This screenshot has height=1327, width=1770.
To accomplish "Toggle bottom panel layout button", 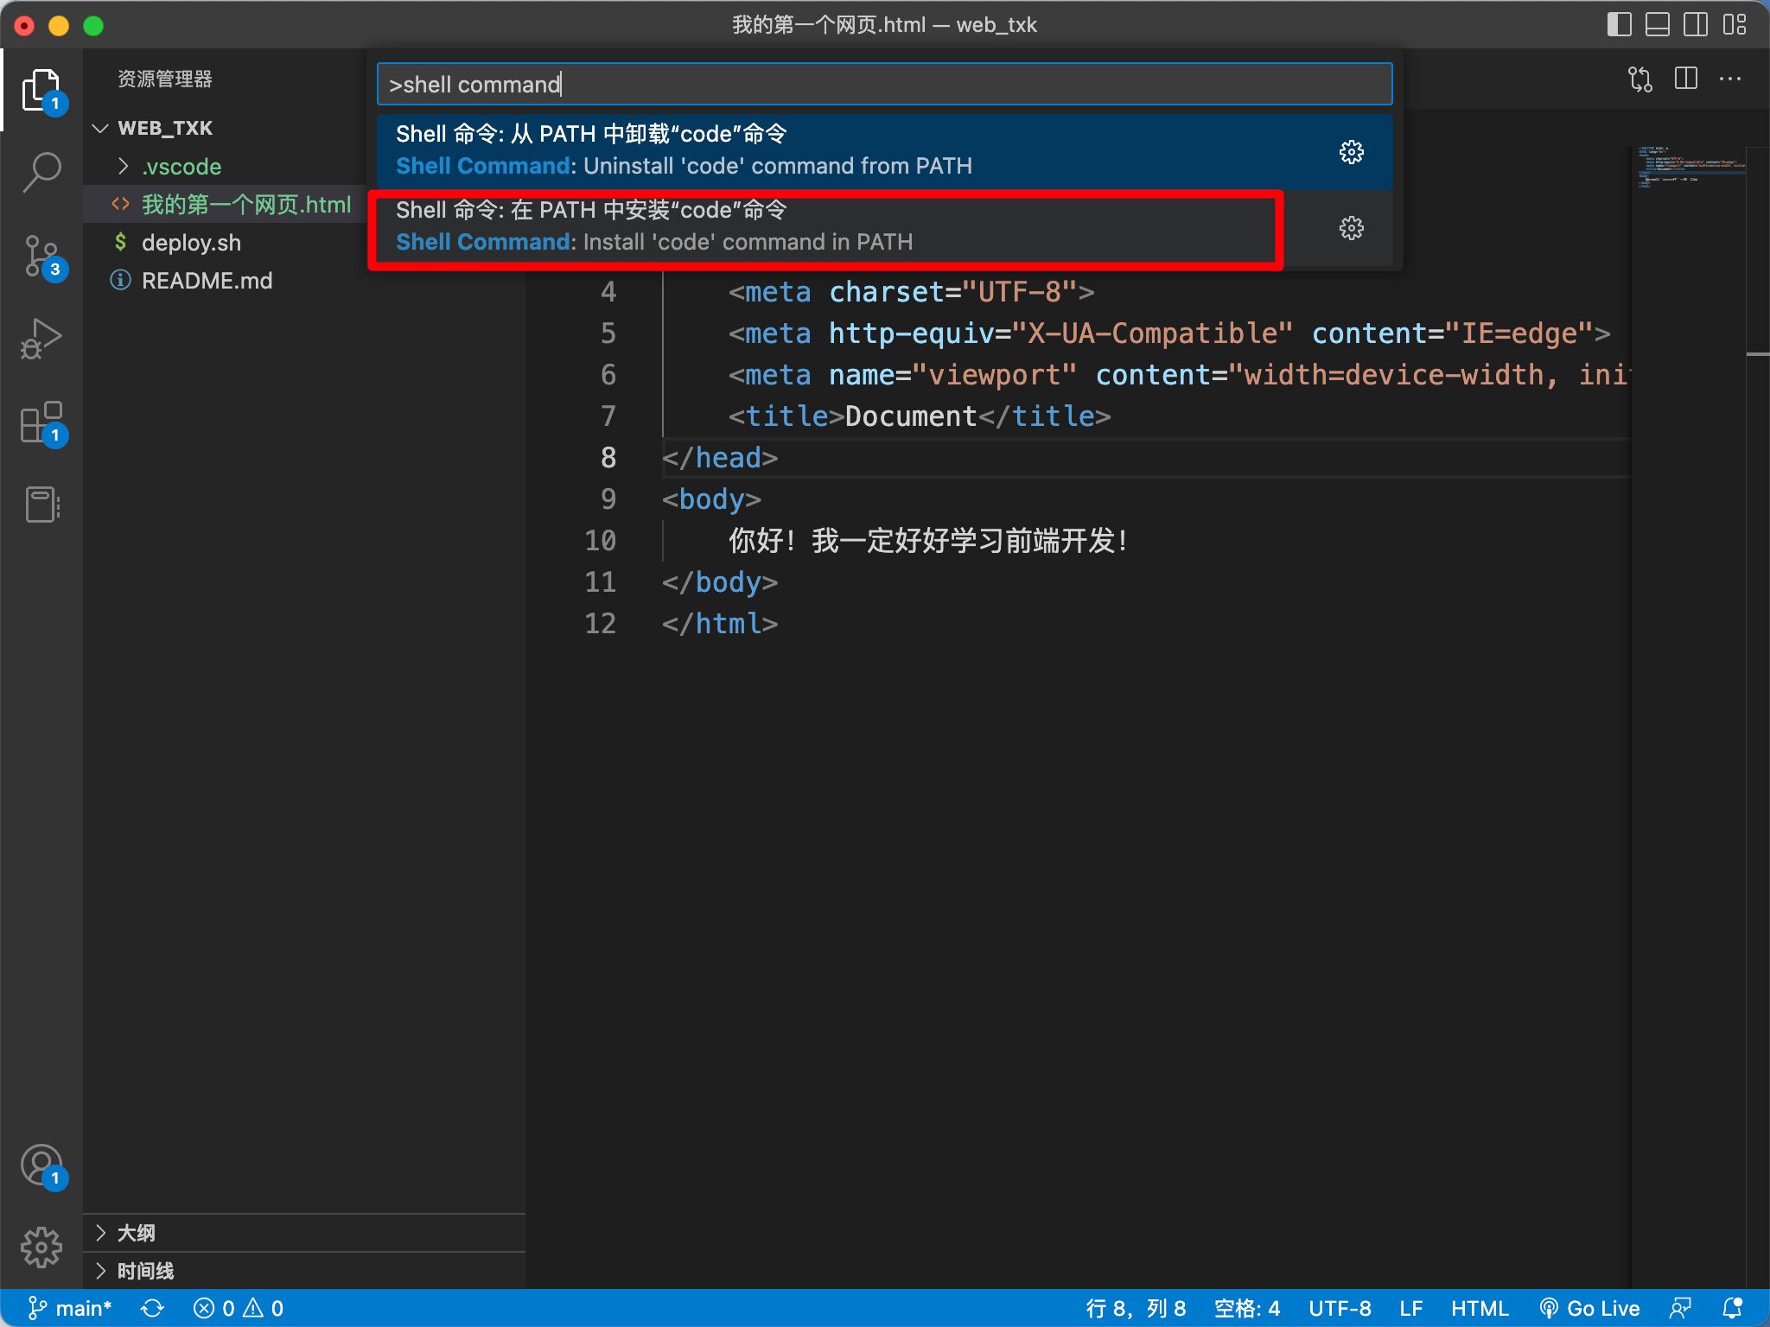I will pyautogui.click(x=1657, y=24).
